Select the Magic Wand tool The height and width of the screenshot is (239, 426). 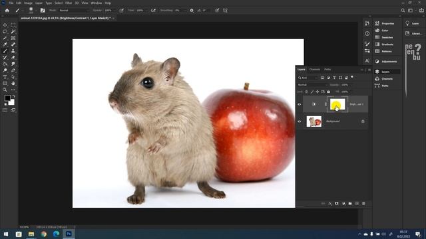click(x=13, y=31)
